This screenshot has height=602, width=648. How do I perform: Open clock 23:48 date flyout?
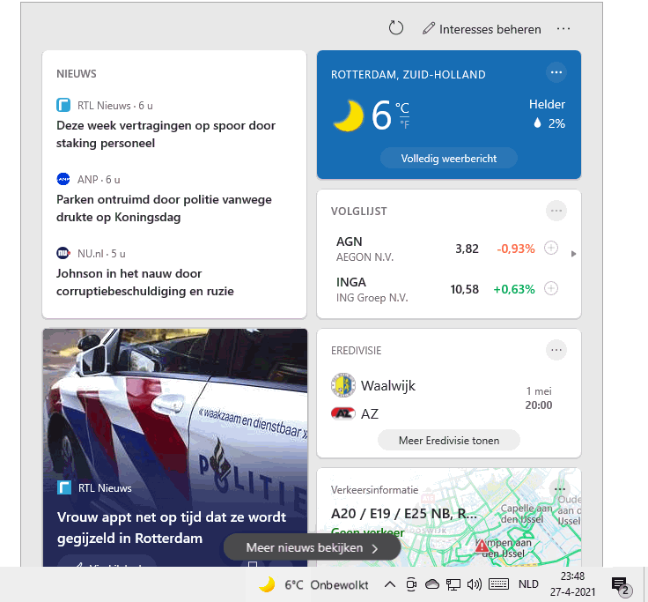572,584
